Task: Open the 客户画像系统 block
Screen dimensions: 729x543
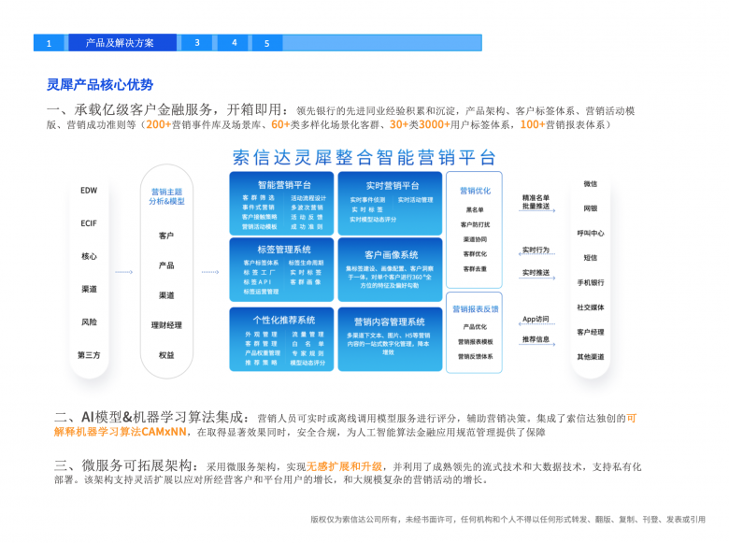Action: [390, 270]
